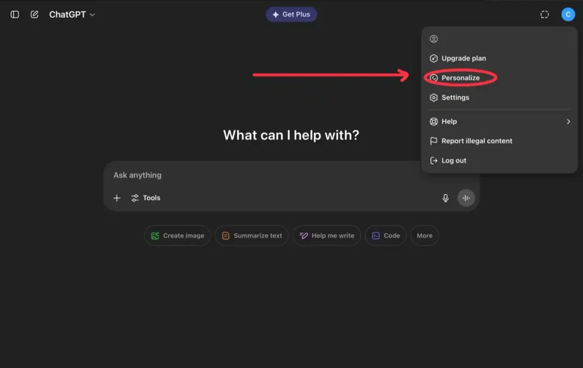Click the Create image green icon
Screen dimensions: 583x368
pos(155,235)
